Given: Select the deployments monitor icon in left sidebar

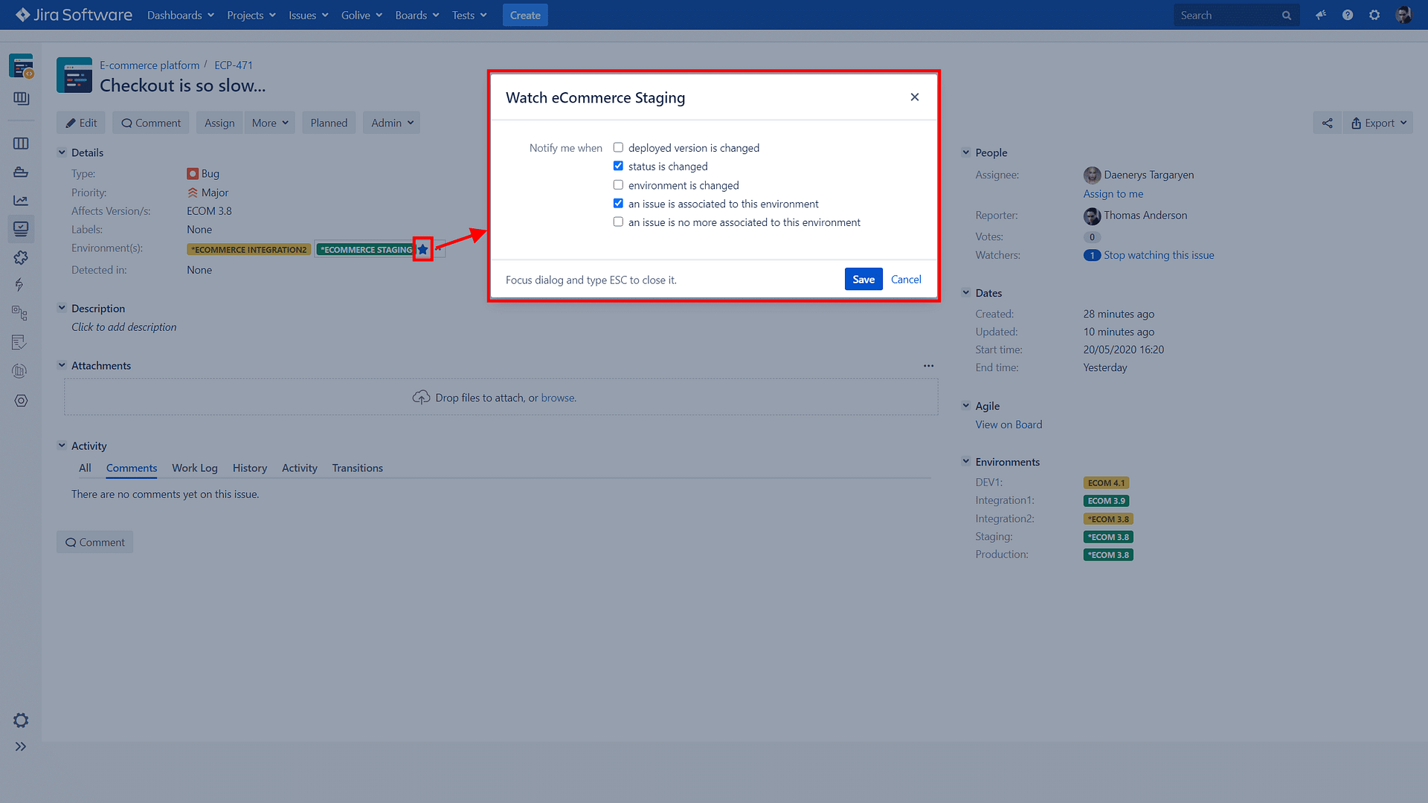Looking at the screenshot, I should pyautogui.click(x=21, y=229).
